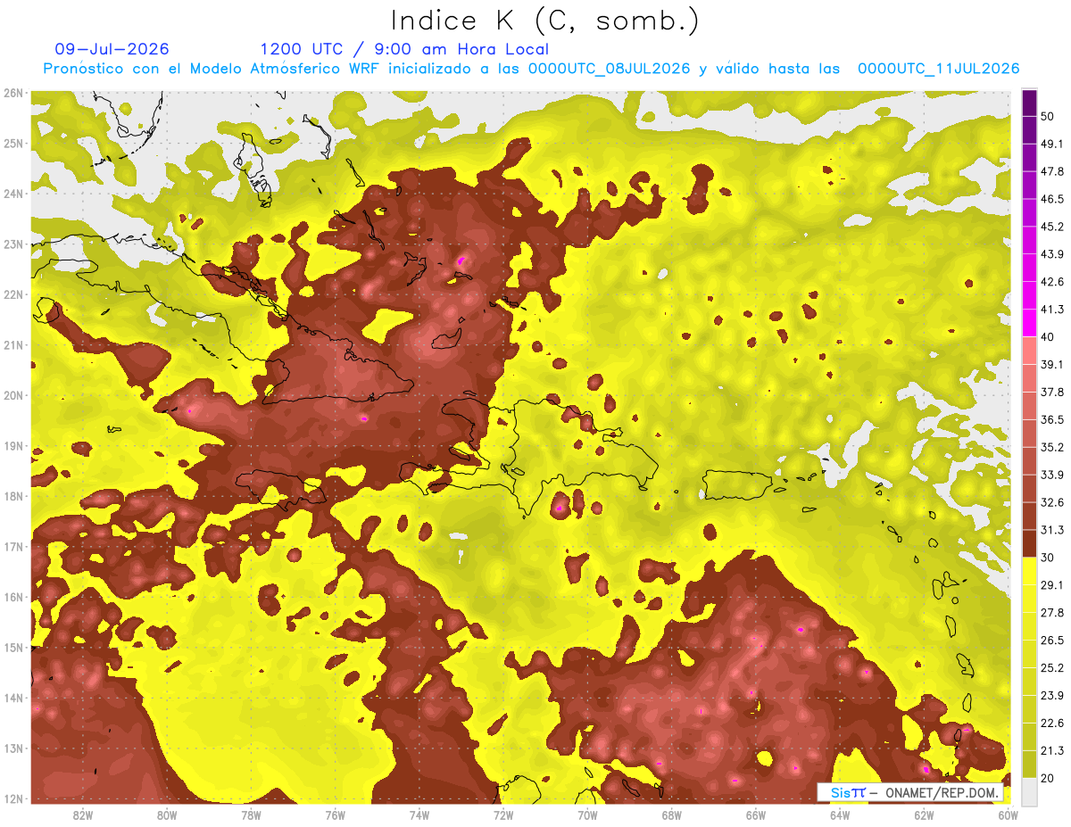Viewport: 1071px width, 827px height.
Task: Click the color bar label '32.6'
Action: pos(1051,502)
